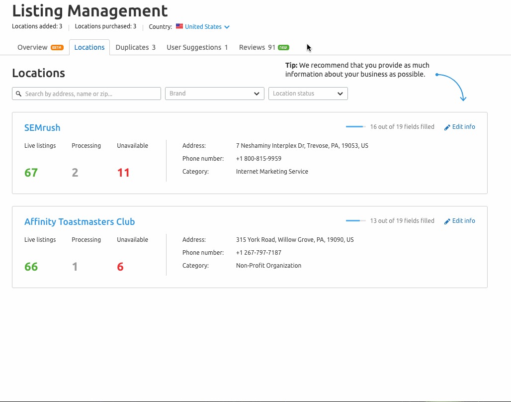Click the Trevose address text
This screenshot has width=511, height=402.
pyautogui.click(x=302, y=146)
